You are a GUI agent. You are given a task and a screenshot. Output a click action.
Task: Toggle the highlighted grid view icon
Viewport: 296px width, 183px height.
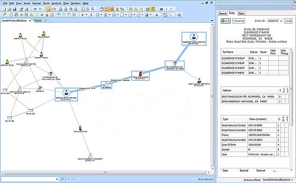click(x=112, y=9)
